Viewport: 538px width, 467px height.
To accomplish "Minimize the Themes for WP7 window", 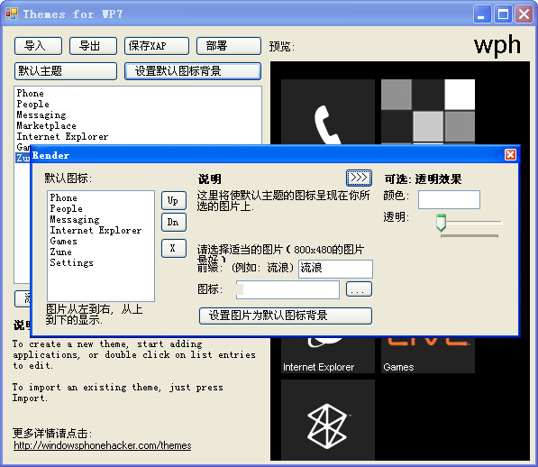I will 482,14.
